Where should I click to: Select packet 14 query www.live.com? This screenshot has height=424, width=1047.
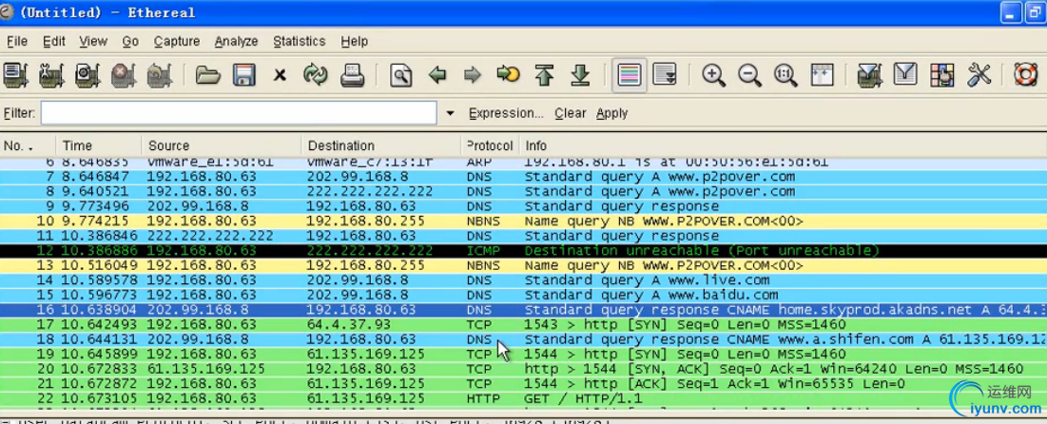[x=523, y=280]
